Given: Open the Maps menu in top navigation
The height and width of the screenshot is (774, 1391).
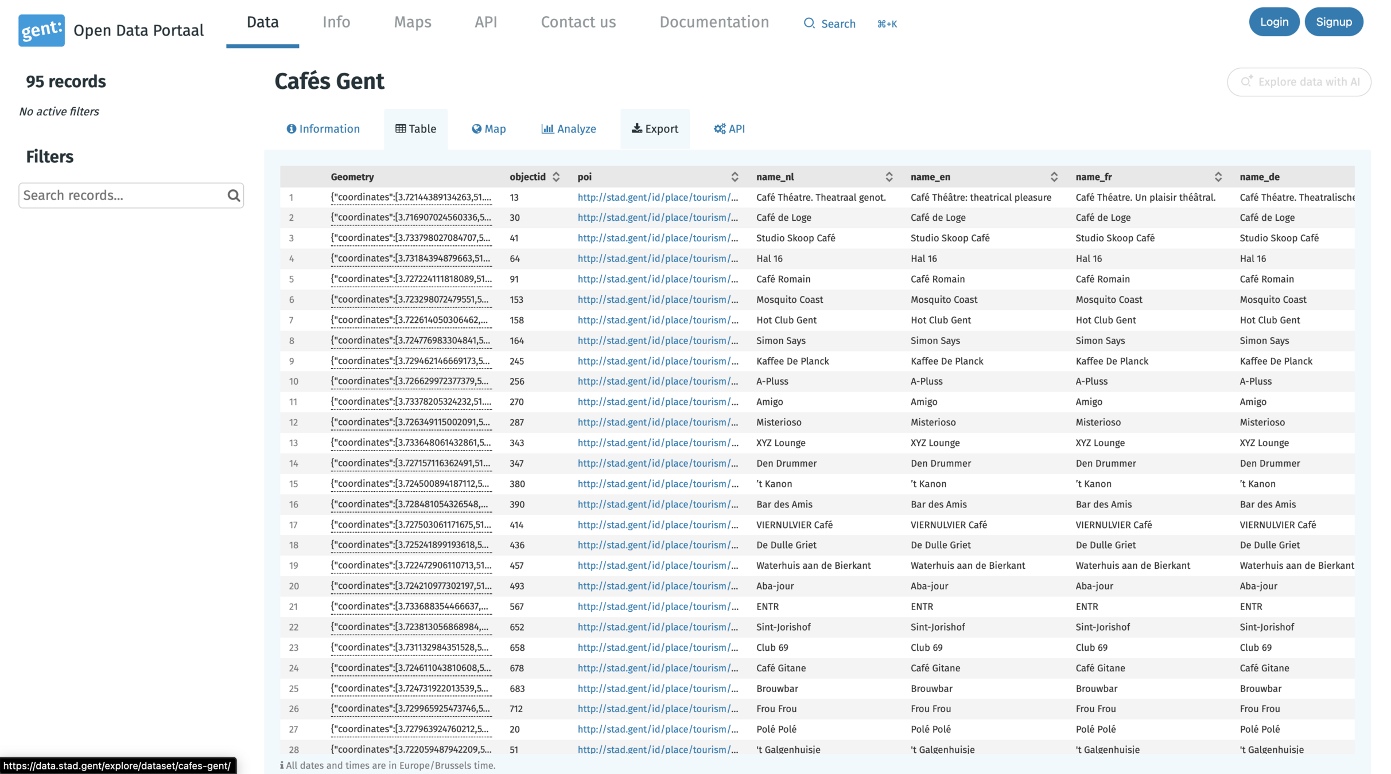Looking at the screenshot, I should point(412,22).
